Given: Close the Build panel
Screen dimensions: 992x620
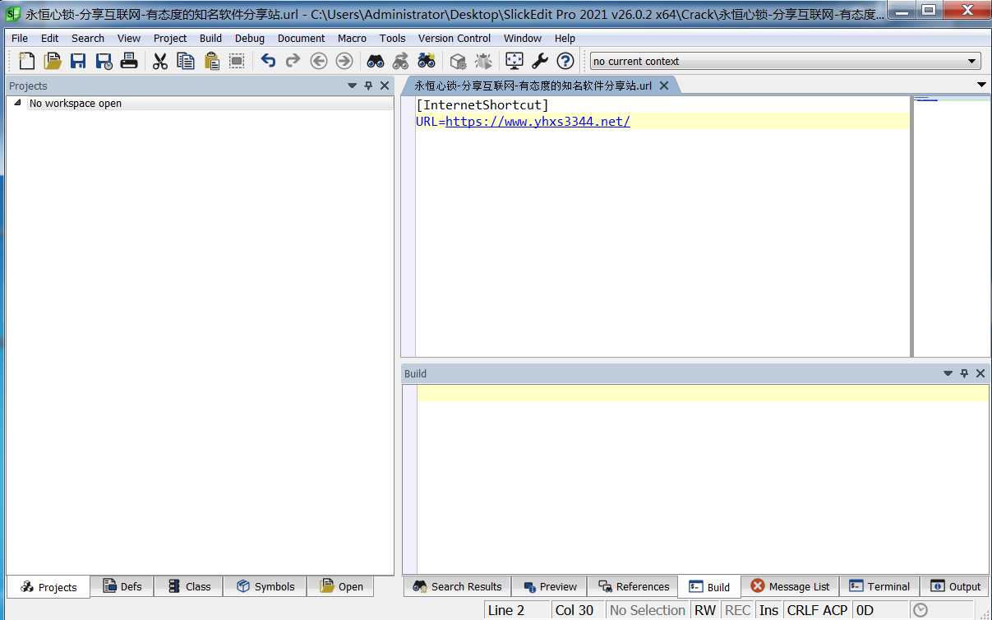Looking at the screenshot, I should coord(980,373).
